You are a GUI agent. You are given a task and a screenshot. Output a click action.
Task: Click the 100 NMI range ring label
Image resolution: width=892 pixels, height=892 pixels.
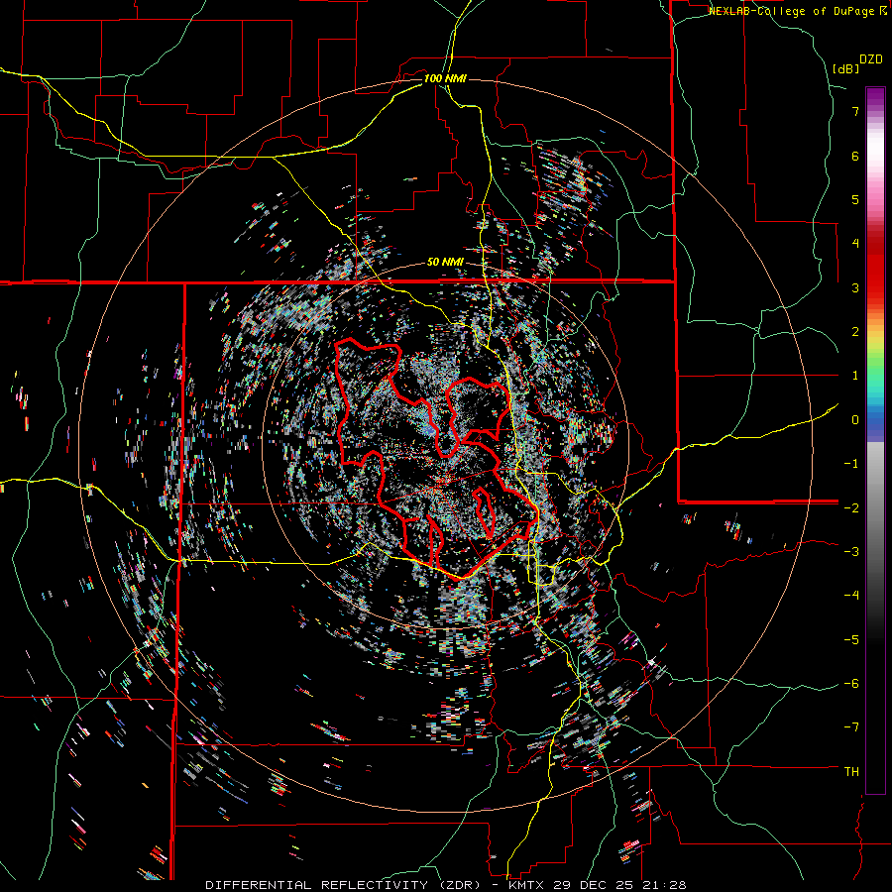[445, 78]
